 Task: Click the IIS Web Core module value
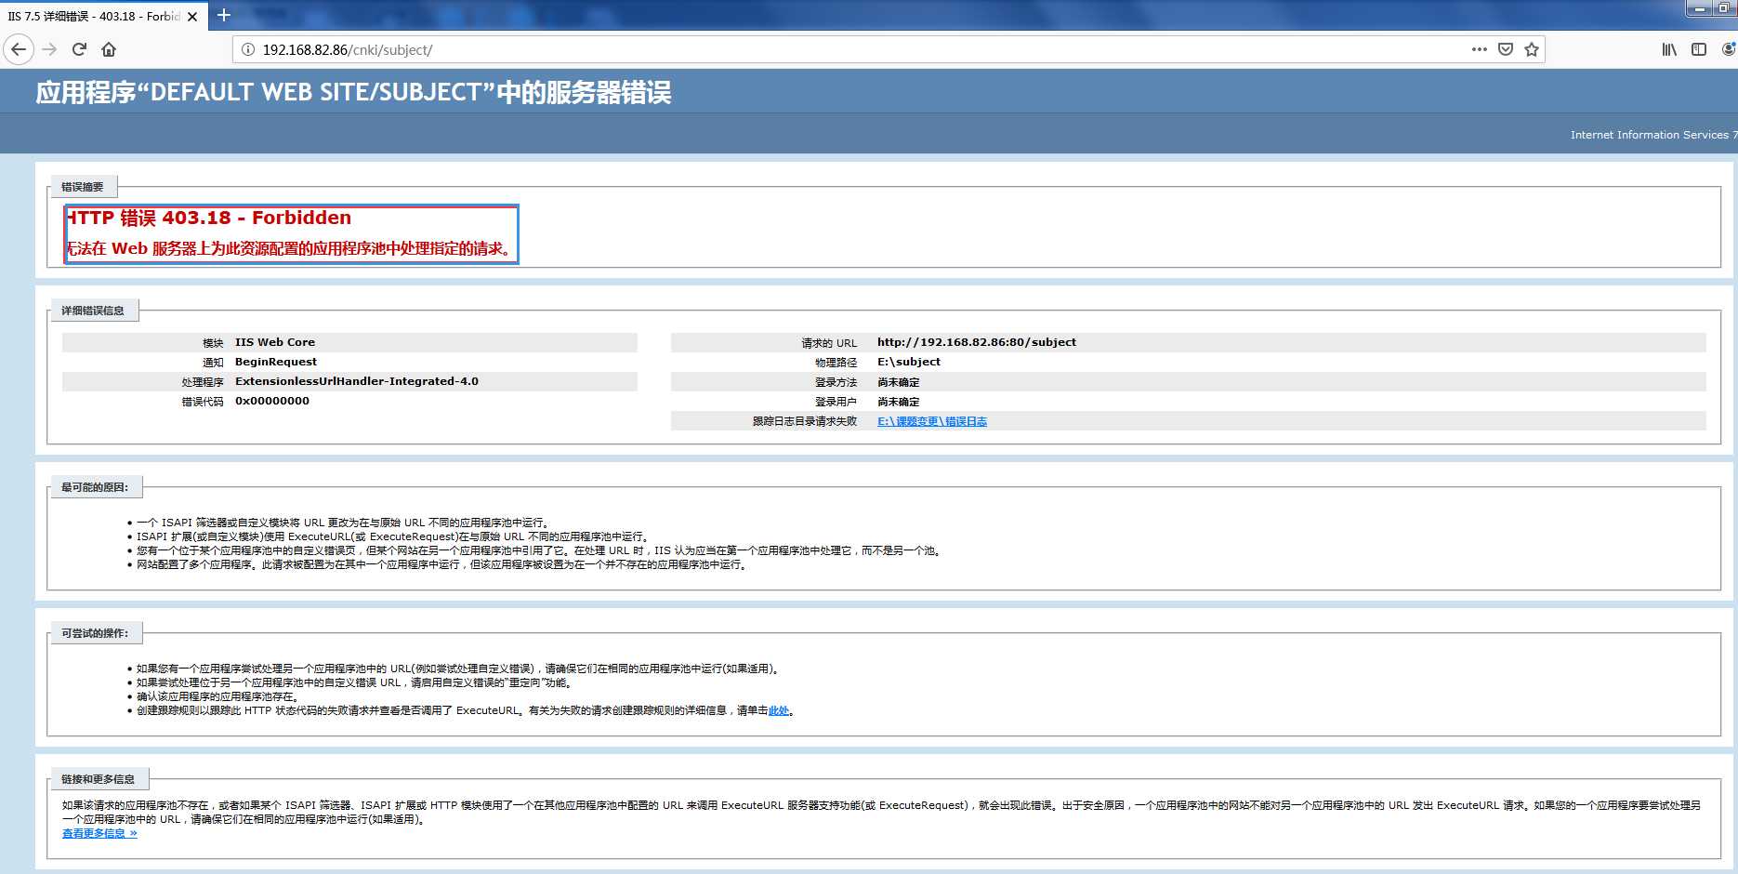click(275, 342)
